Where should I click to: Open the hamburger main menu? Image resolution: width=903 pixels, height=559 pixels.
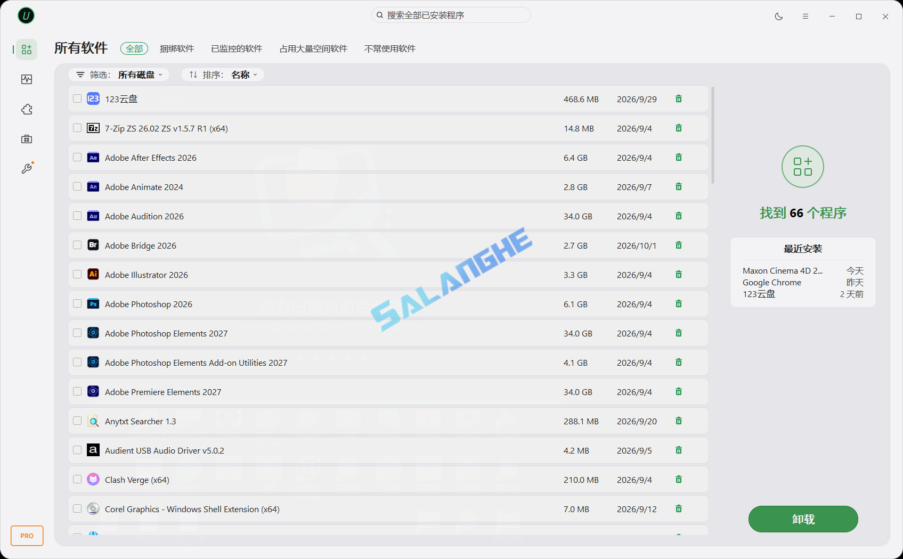[x=806, y=17]
